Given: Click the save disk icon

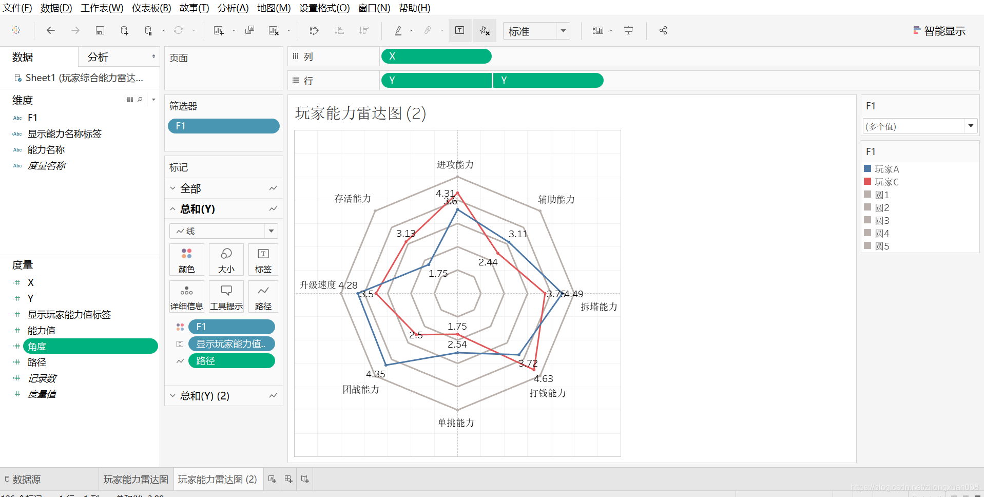Looking at the screenshot, I should click(100, 30).
